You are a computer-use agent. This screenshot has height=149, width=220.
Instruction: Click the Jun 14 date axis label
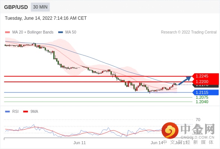coord(157,143)
